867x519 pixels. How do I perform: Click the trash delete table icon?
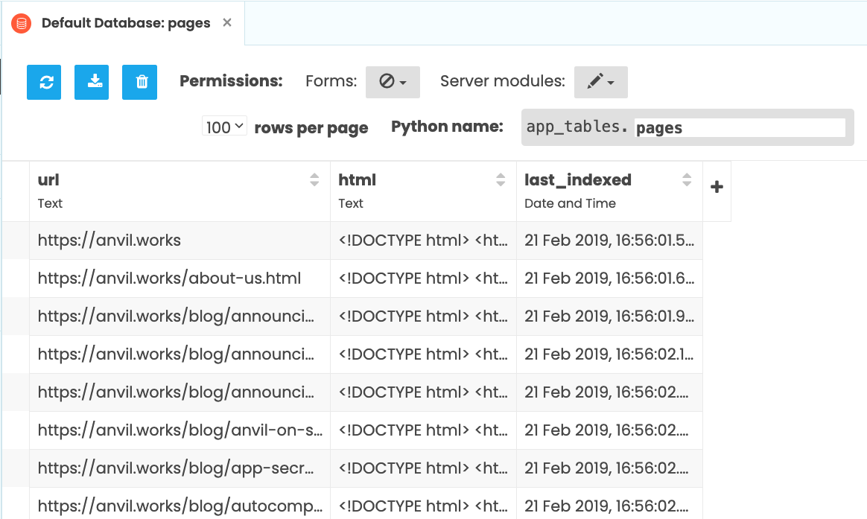(139, 82)
